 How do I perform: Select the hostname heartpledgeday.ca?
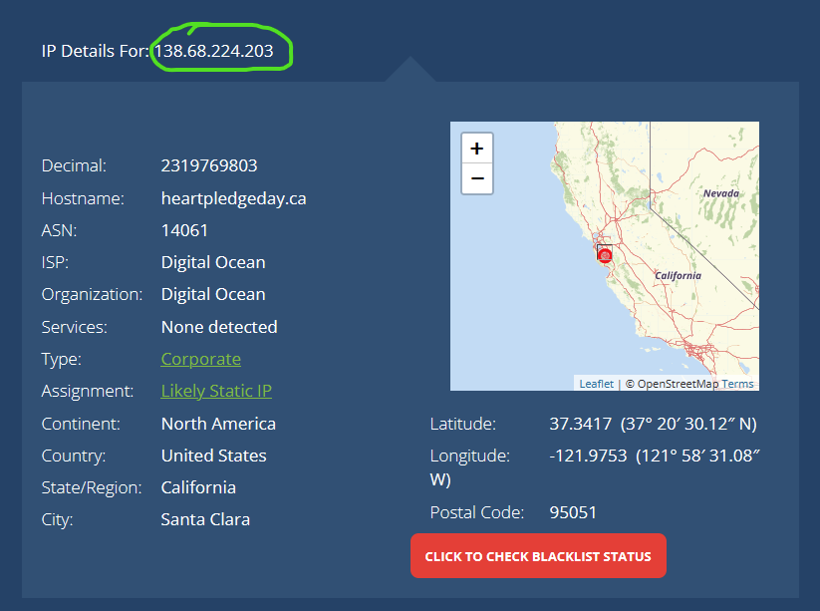click(234, 198)
